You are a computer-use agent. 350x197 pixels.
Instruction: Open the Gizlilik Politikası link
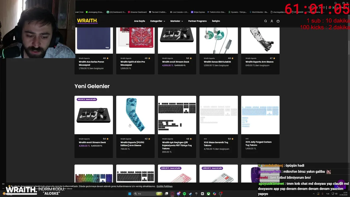click(165, 186)
